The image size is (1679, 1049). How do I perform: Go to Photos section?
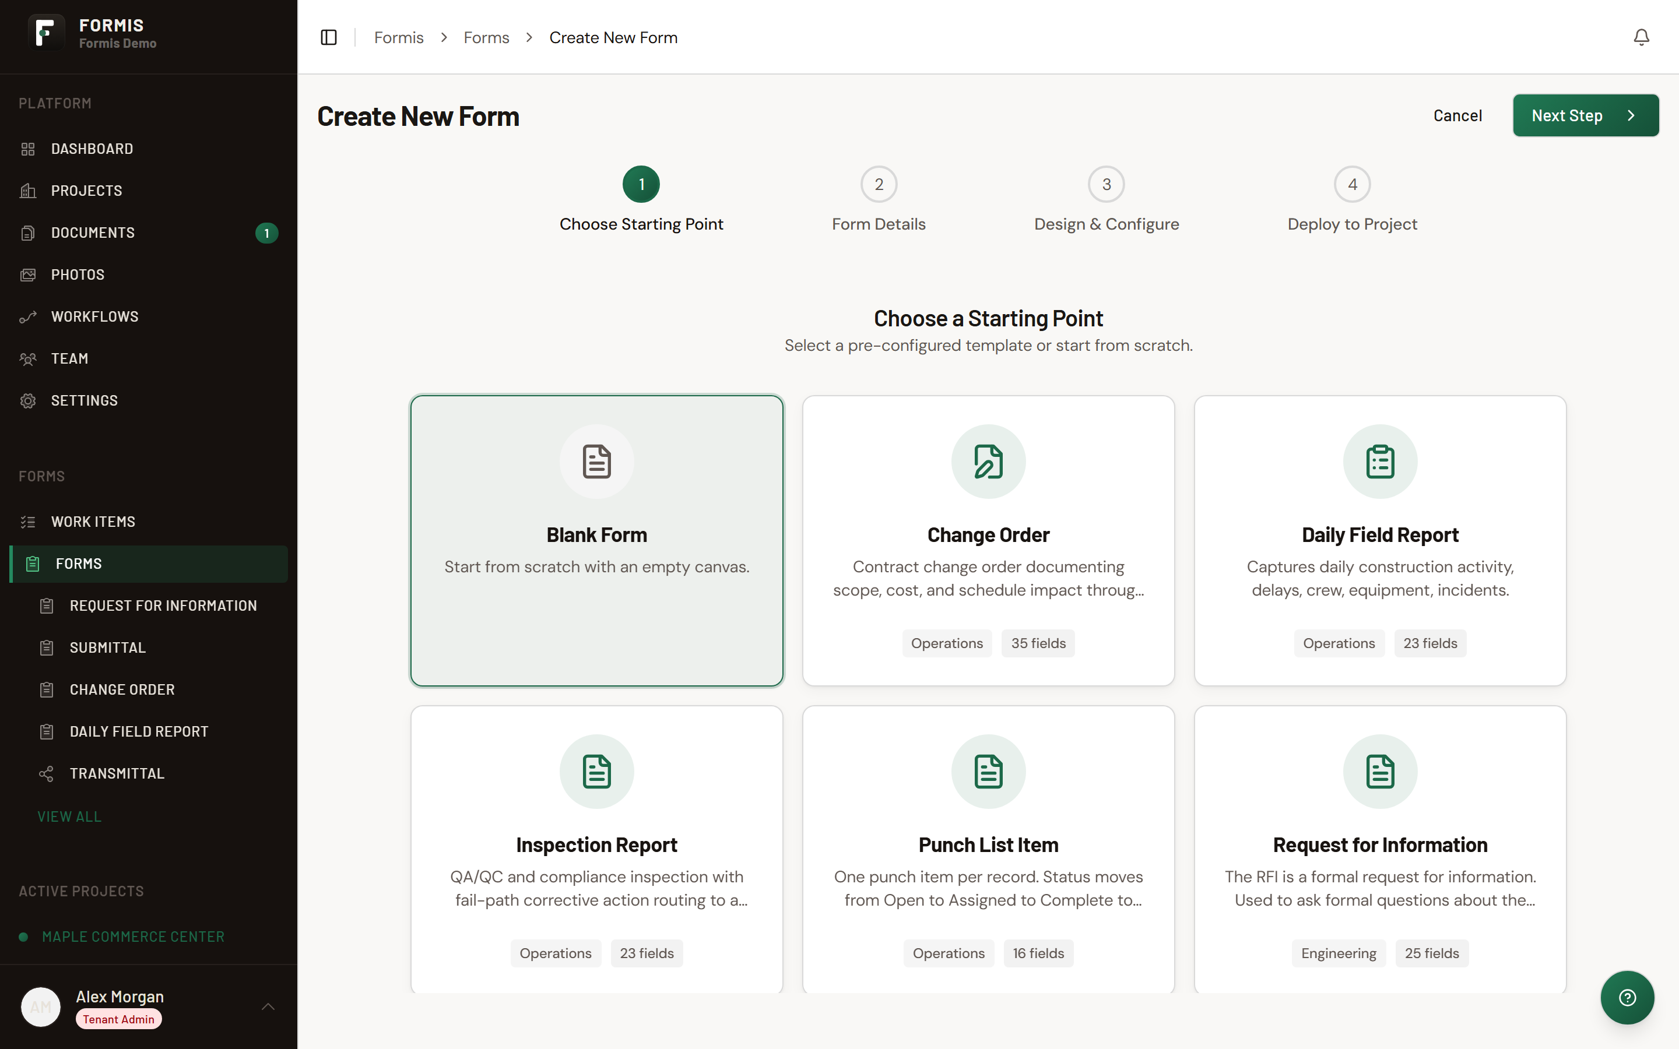pos(149,274)
